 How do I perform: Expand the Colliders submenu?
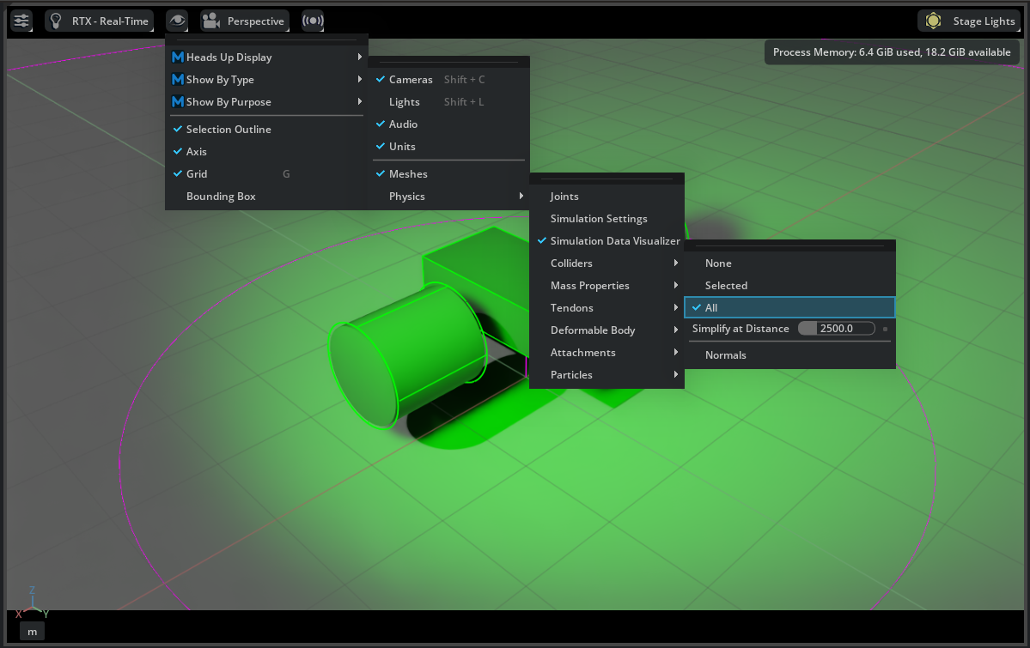(x=572, y=263)
